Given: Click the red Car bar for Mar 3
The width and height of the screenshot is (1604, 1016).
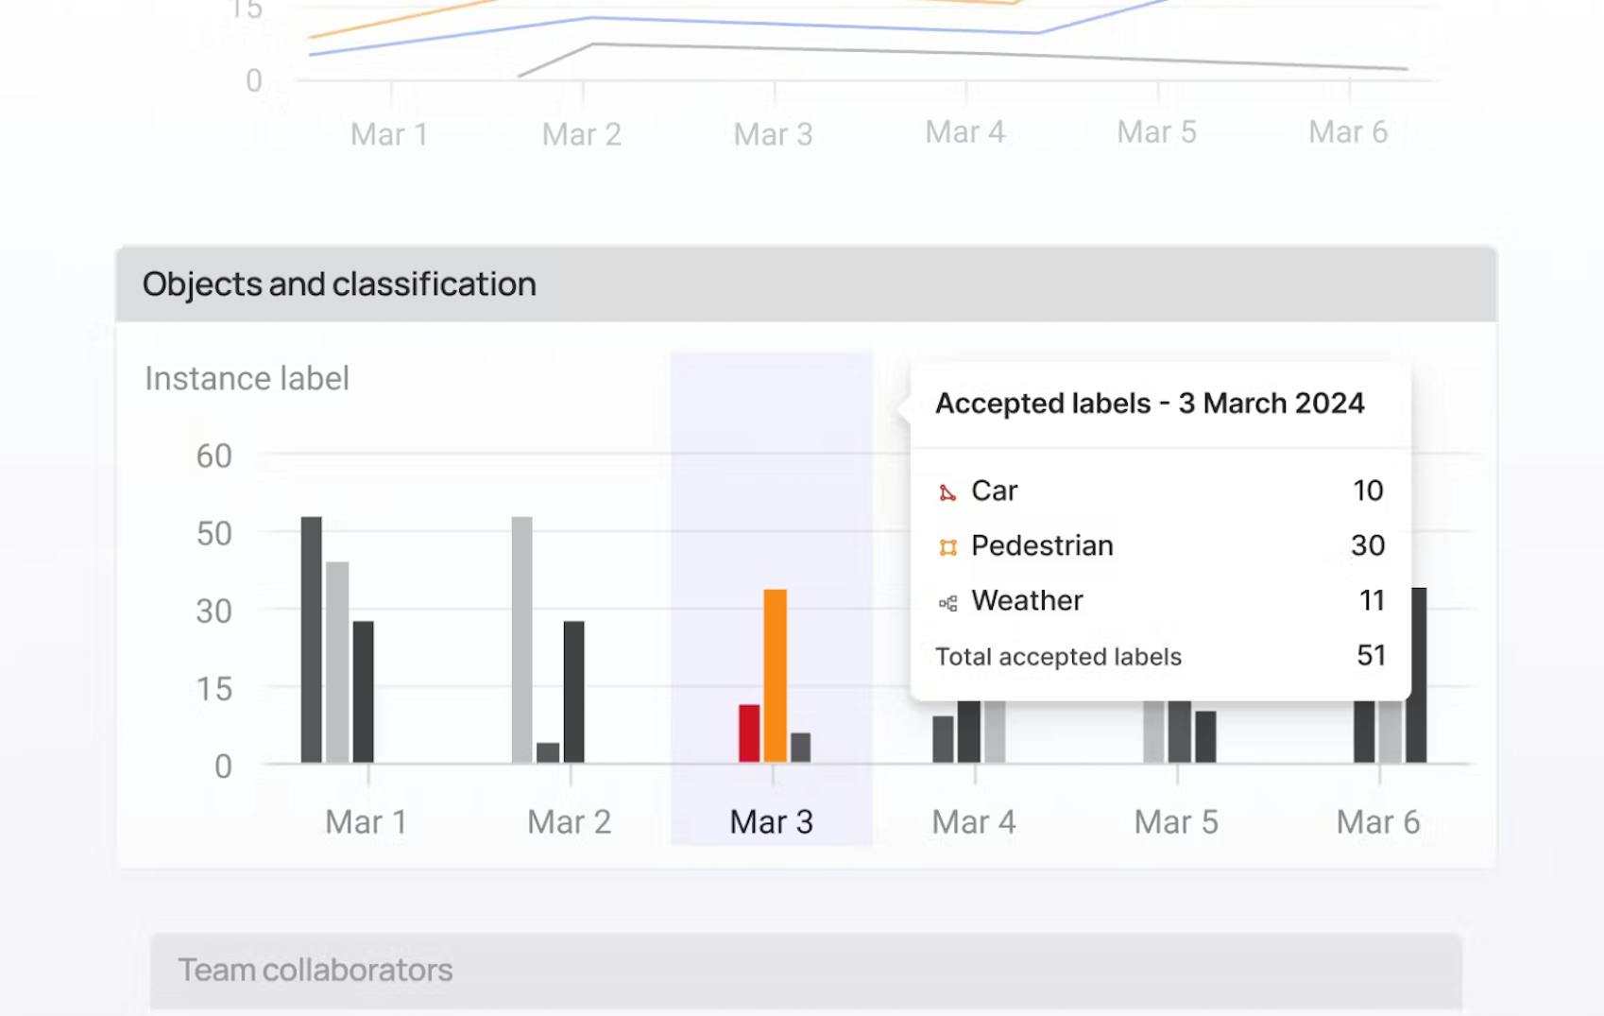Looking at the screenshot, I should (749, 733).
